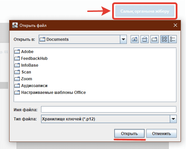Click Салық органына жіберу button
The width and height of the screenshot is (186, 149).
[145, 11]
